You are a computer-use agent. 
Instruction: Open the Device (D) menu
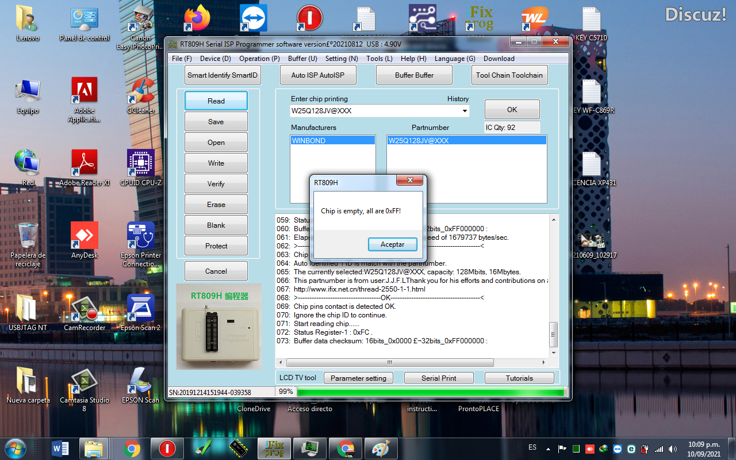215,59
